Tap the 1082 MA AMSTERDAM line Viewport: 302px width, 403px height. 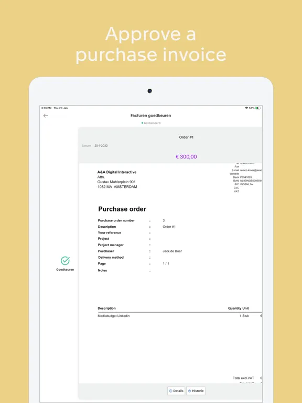click(x=117, y=187)
